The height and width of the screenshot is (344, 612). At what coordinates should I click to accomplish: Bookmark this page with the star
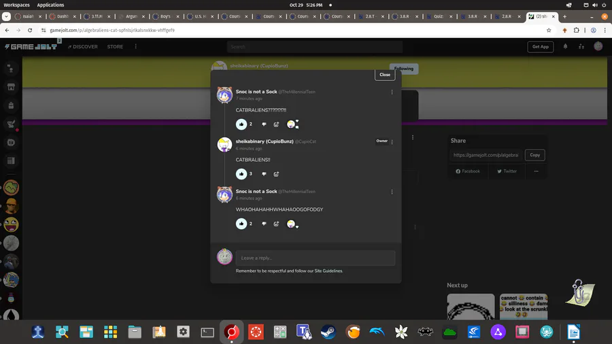[x=549, y=30]
